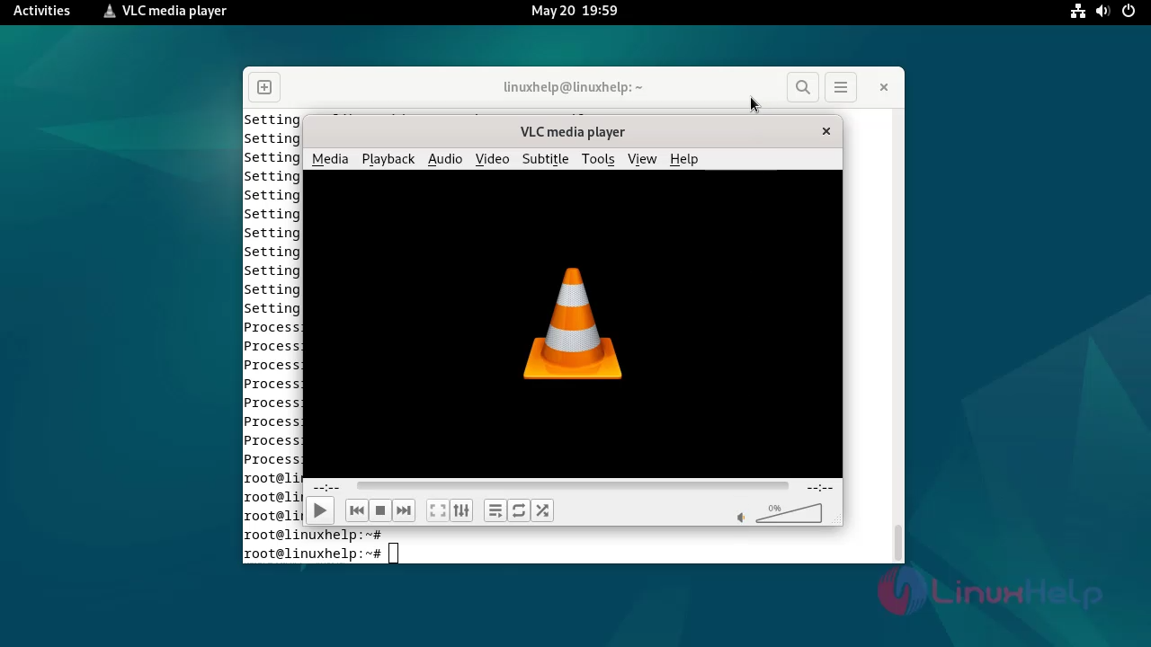This screenshot has height=647, width=1151.
Task: Open the power menu icon
Action: point(1129,11)
